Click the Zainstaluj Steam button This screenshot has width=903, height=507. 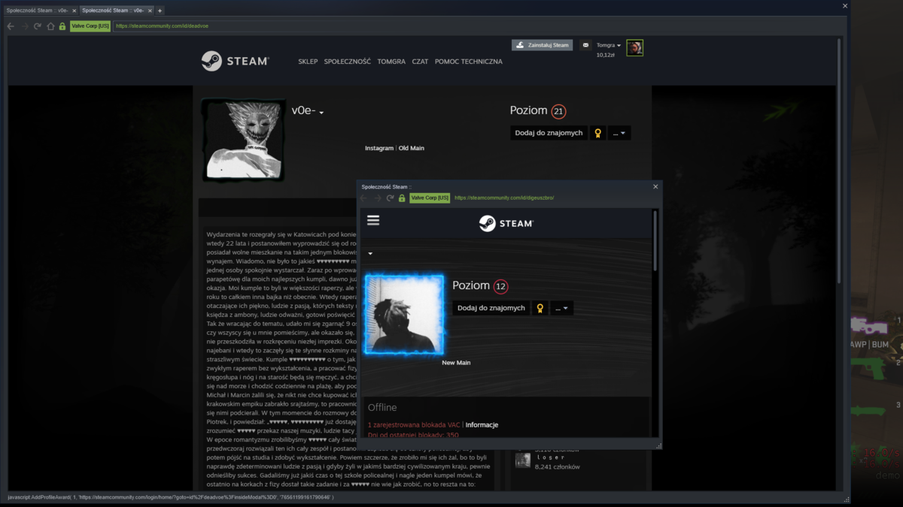[x=542, y=45]
